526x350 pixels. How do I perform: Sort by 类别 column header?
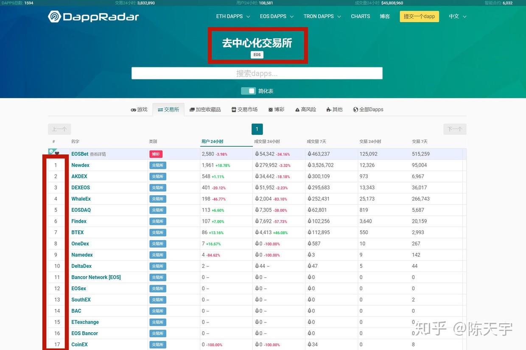(153, 141)
